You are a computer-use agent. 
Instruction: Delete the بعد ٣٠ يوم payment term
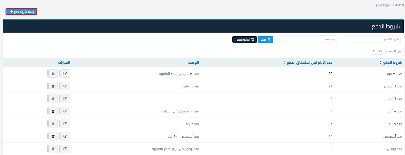[x=53, y=74]
